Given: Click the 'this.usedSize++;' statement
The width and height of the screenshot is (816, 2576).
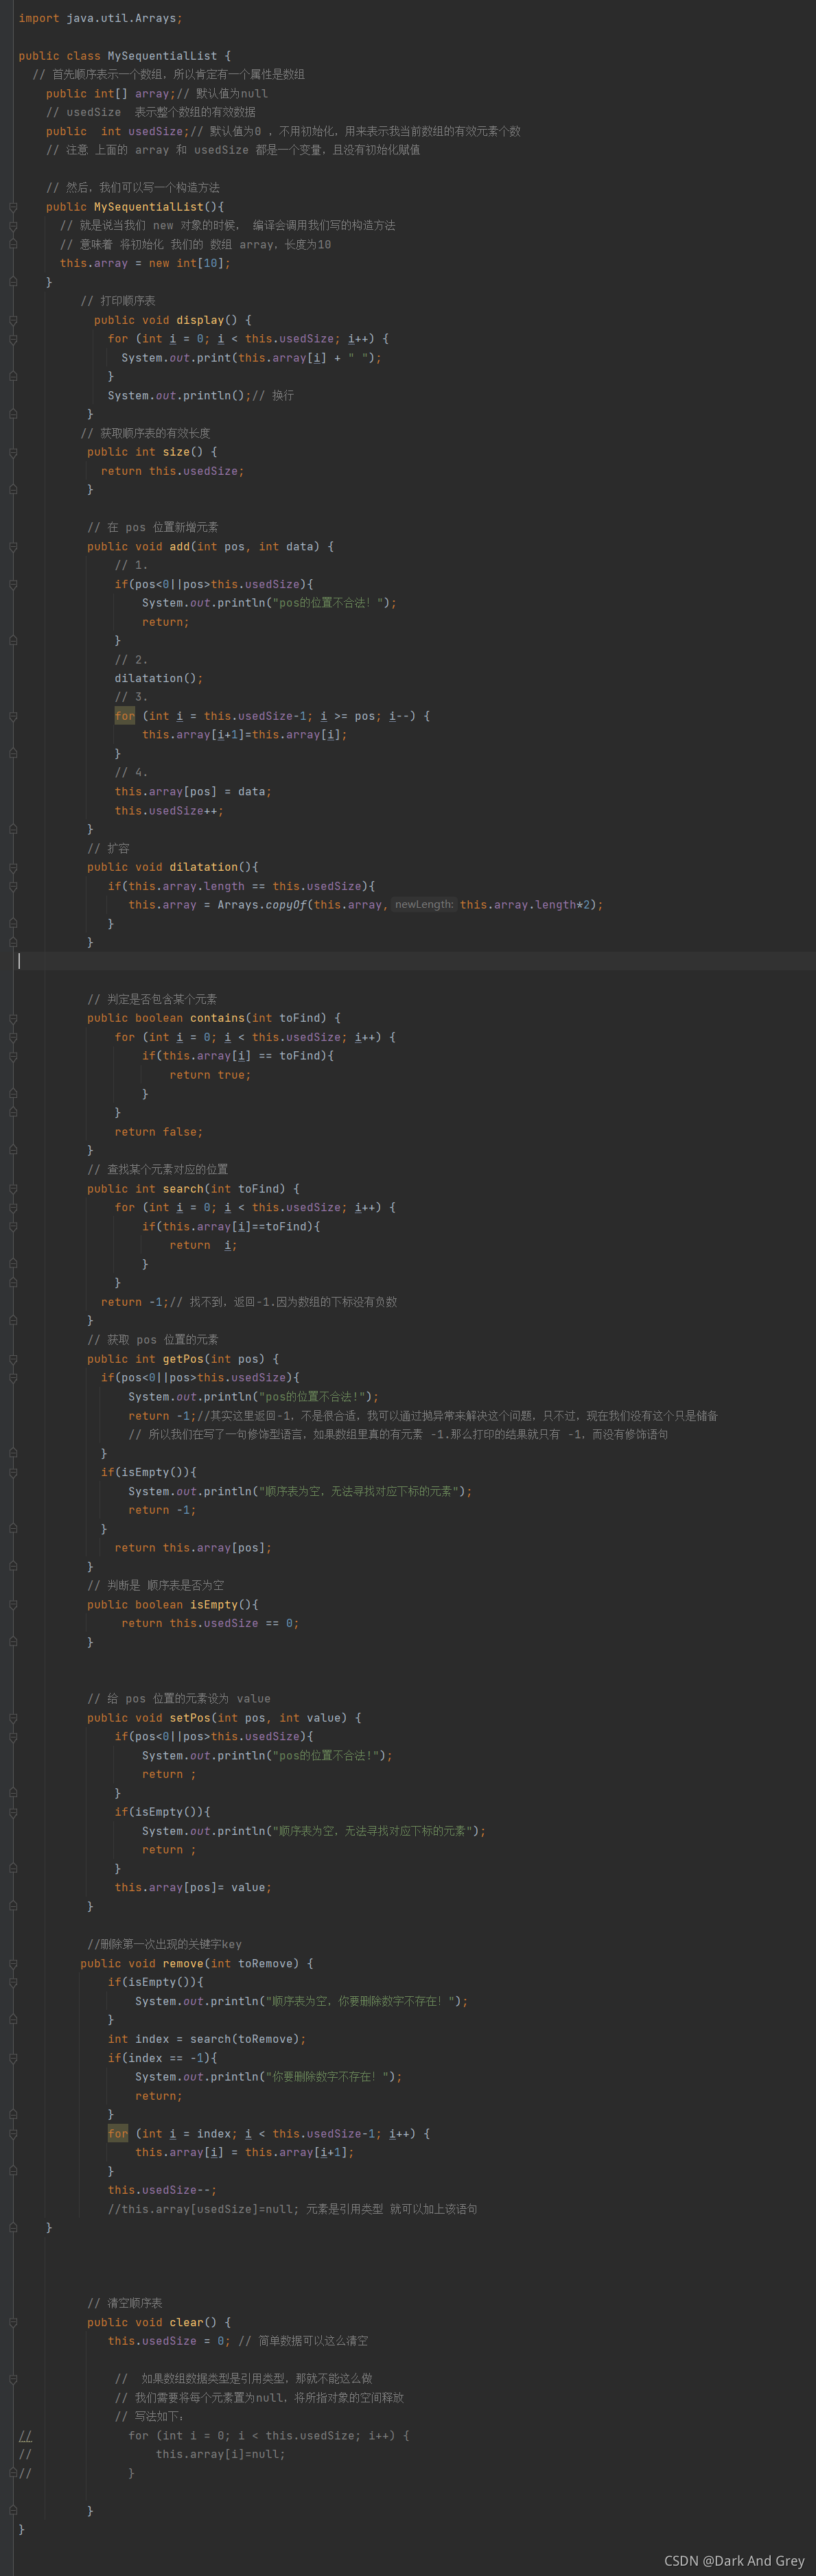Looking at the screenshot, I should pyautogui.click(x=169, y=811).
